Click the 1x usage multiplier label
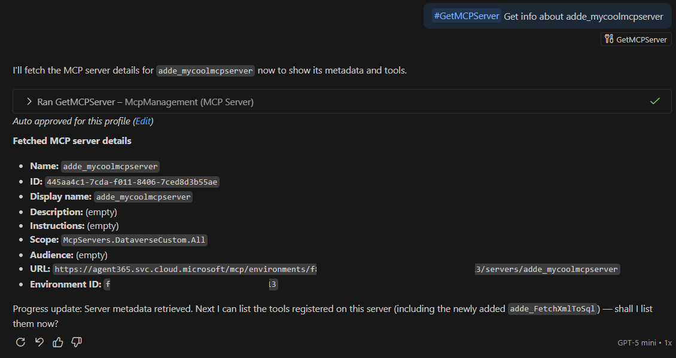The width and height of the screenshot is (676, 358). (x=668, y=342)
